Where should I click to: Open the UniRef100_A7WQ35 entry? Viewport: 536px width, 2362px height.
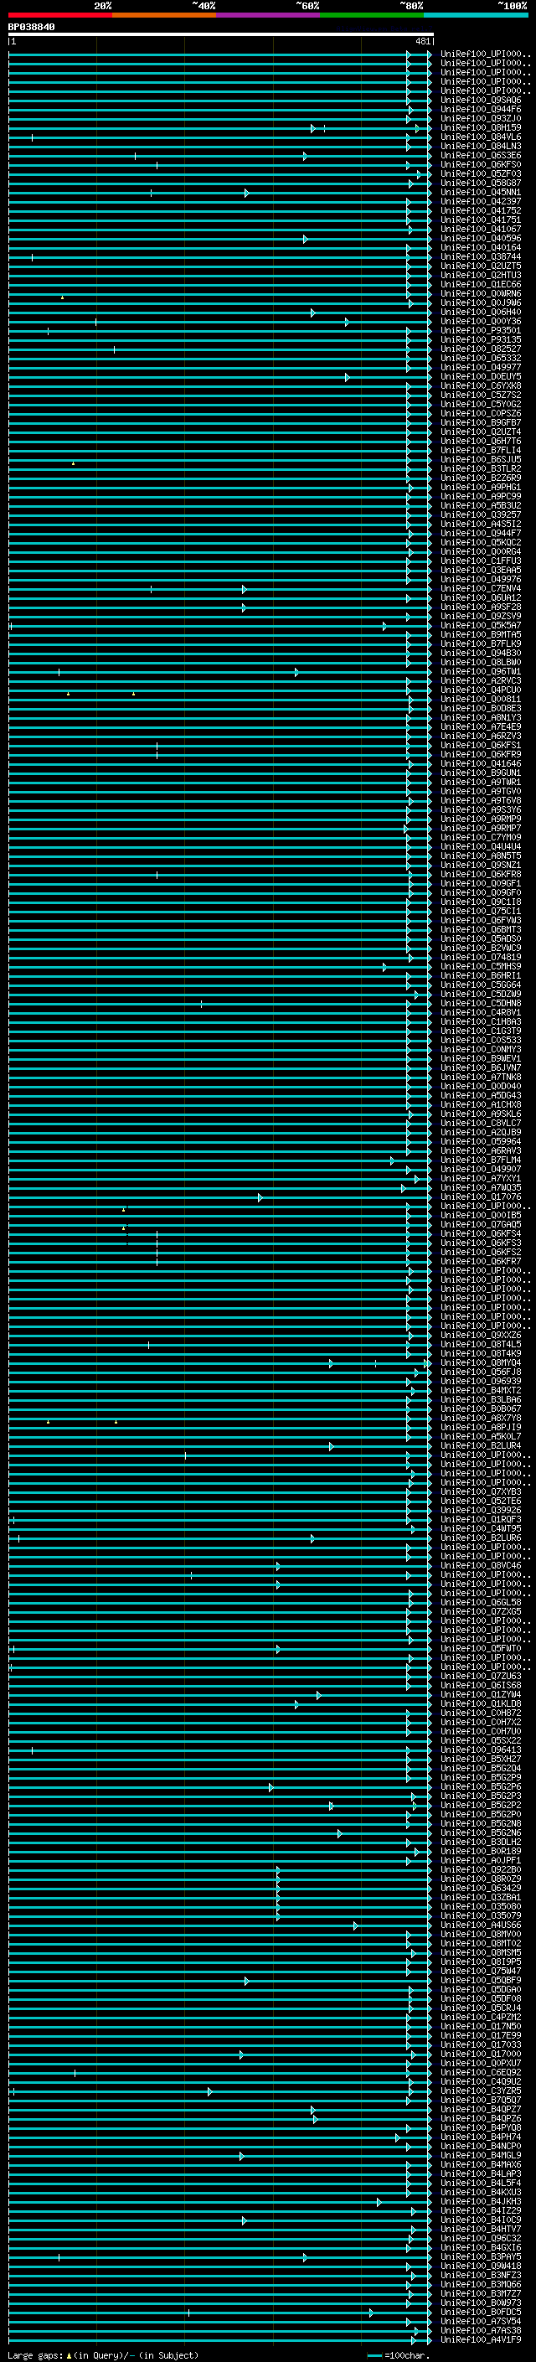(x=481, y=1187)
